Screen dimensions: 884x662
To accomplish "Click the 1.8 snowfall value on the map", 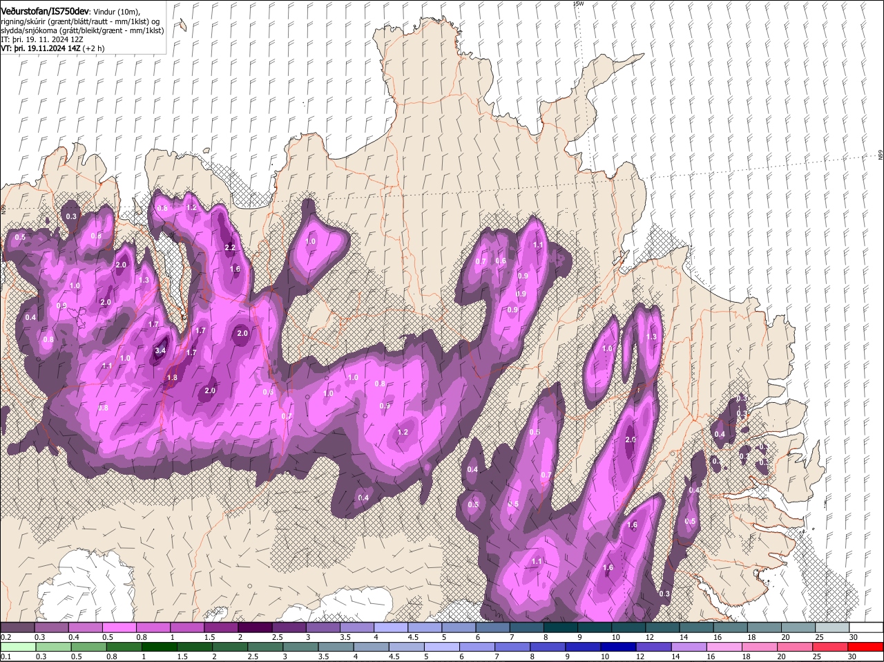I will tap(172, 377).
